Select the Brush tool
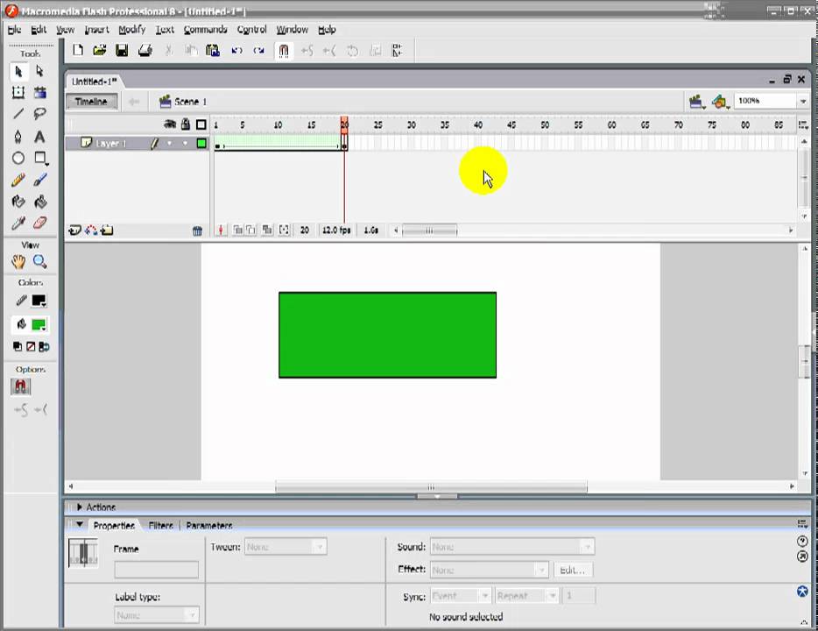The height and width of the screenshot is (631, 818). [x=40, y=180]
